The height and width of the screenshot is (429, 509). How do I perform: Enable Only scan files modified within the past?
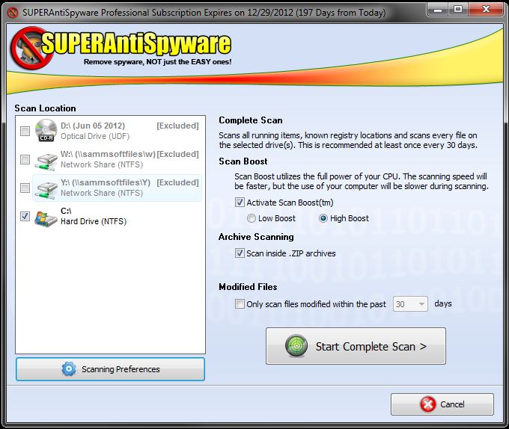(240, 304)
